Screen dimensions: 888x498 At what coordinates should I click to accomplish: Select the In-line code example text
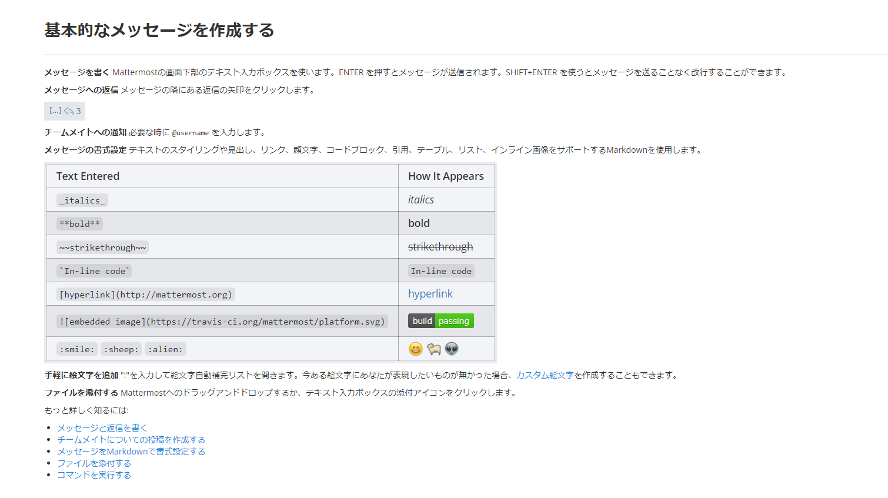click(441, 270)
